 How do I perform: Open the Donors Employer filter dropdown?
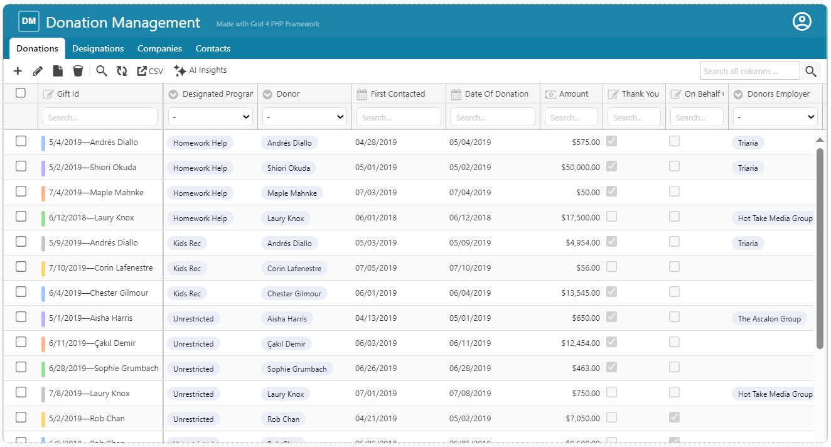775,117
